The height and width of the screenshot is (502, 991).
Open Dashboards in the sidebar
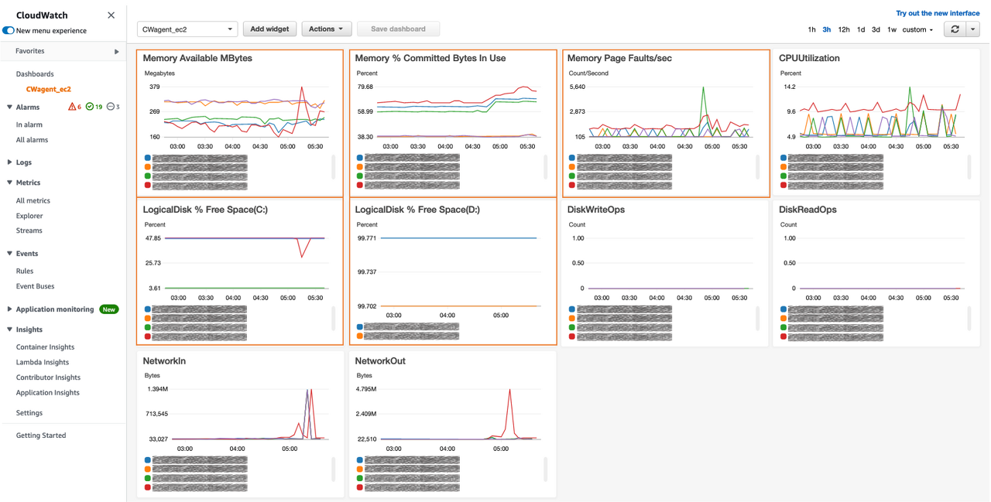(x=35, y=74)
